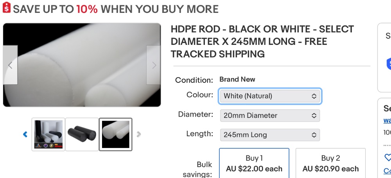Click the heart icon to save seller

388,158
